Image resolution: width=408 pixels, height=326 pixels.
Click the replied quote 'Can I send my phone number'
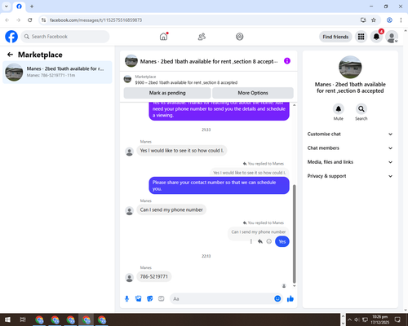[x=259, y=232]
